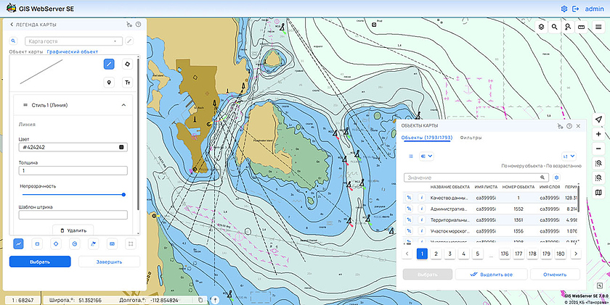Click the geolocation arrow icon
The height and width of the screenshot is (305, 610).
point(598,119)
